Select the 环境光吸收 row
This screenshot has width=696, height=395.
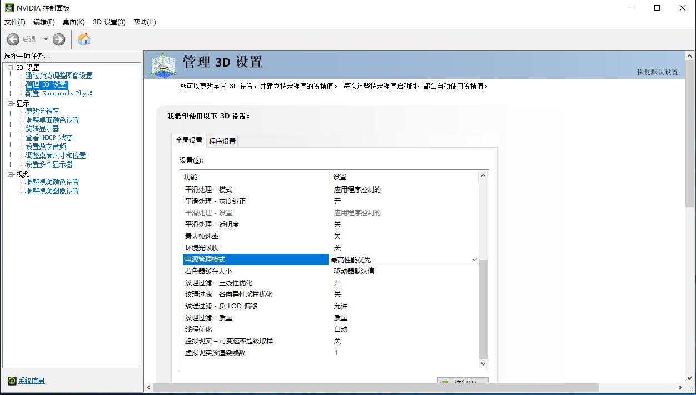point(330,248)
